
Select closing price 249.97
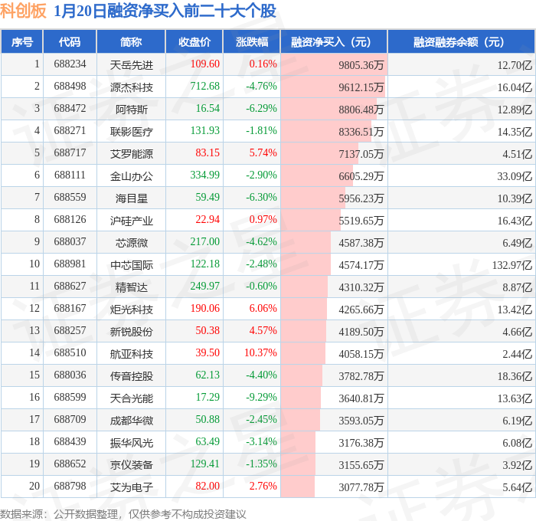(204, 286)
